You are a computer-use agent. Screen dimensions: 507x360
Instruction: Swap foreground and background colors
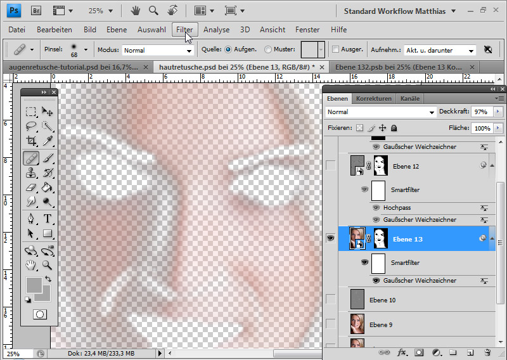tap(48, 279)
